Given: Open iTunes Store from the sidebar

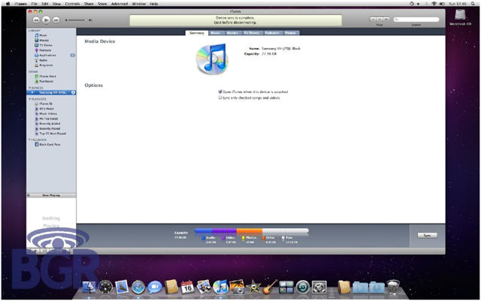Looking at the screenshot, I should (46, 76).
